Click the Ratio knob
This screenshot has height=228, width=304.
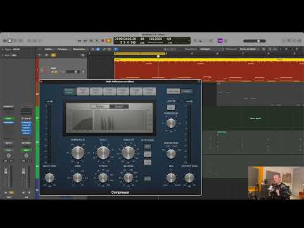[x=103, y=153]
